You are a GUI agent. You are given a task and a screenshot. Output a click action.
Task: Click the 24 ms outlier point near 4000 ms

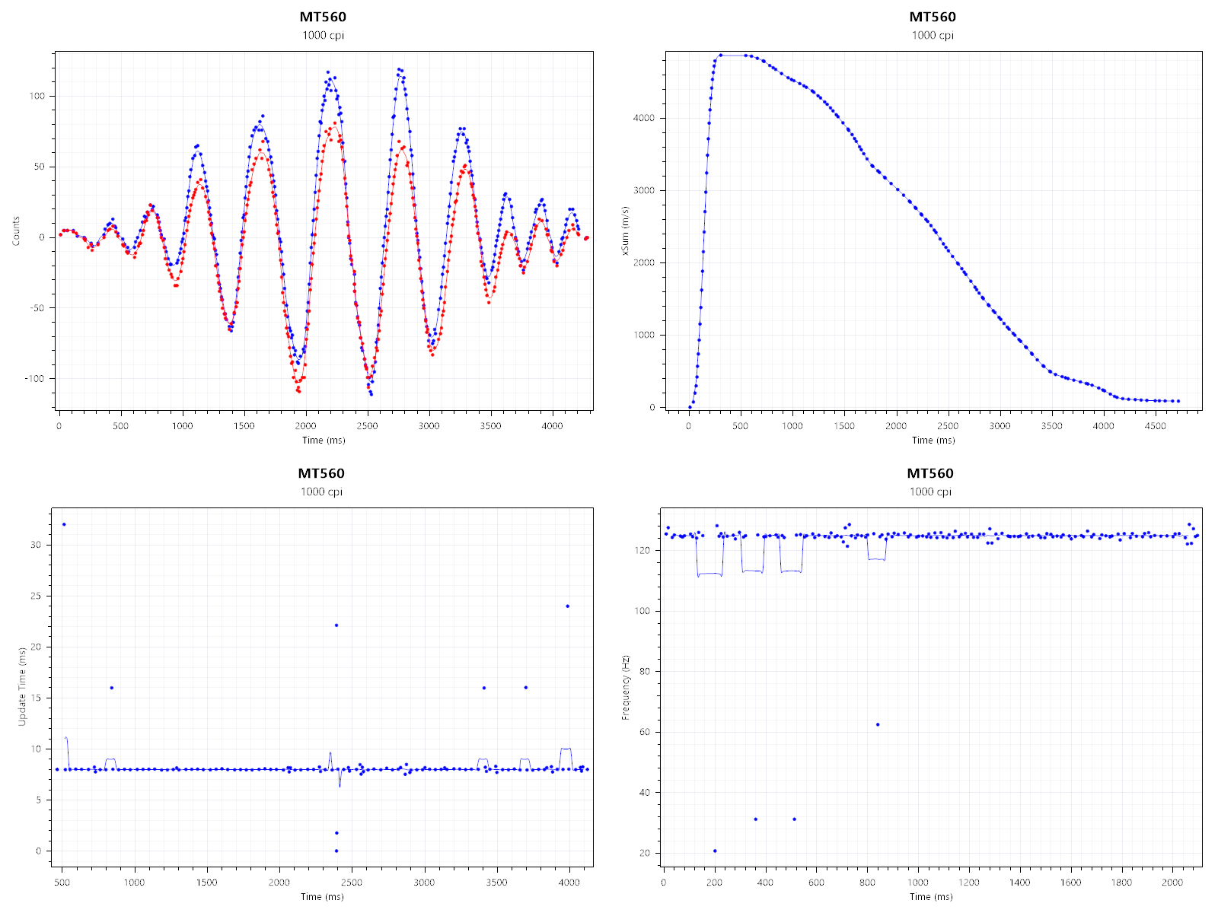click(x=568, y=606)
